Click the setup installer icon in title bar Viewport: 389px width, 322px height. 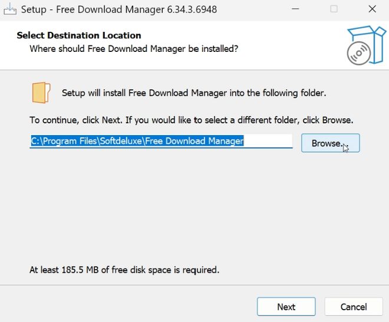10,9
